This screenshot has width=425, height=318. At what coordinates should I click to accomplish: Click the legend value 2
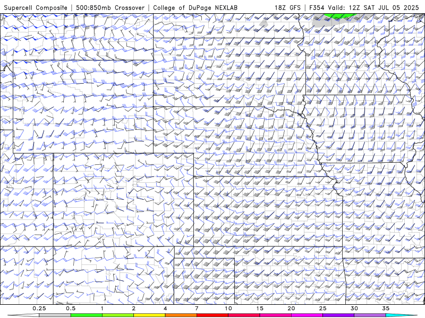(134, 308)
